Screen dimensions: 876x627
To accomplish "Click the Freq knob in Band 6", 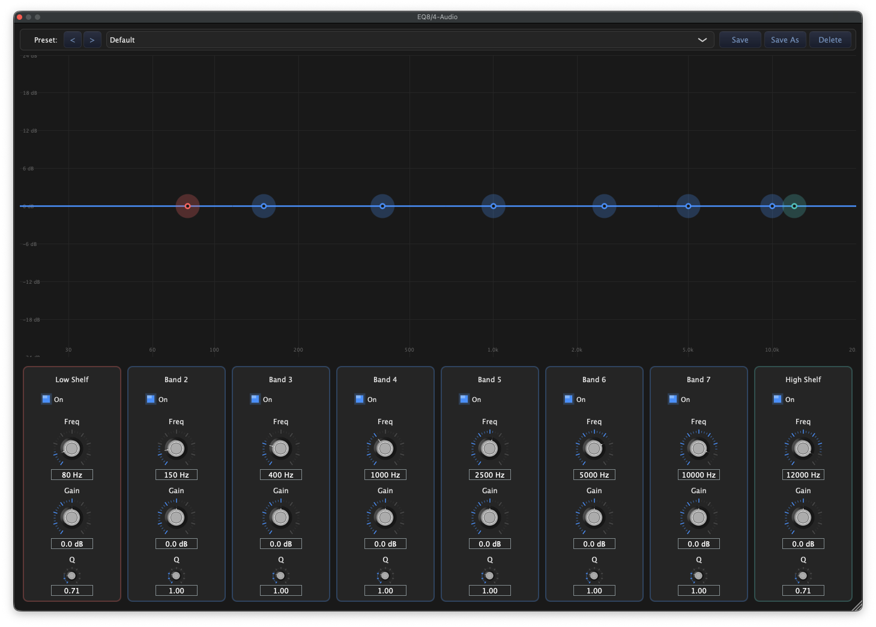I will pos(594,449).
